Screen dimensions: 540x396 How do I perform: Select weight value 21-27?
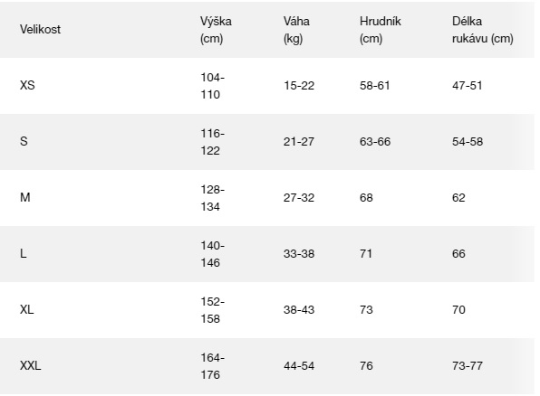click(299, 142)
